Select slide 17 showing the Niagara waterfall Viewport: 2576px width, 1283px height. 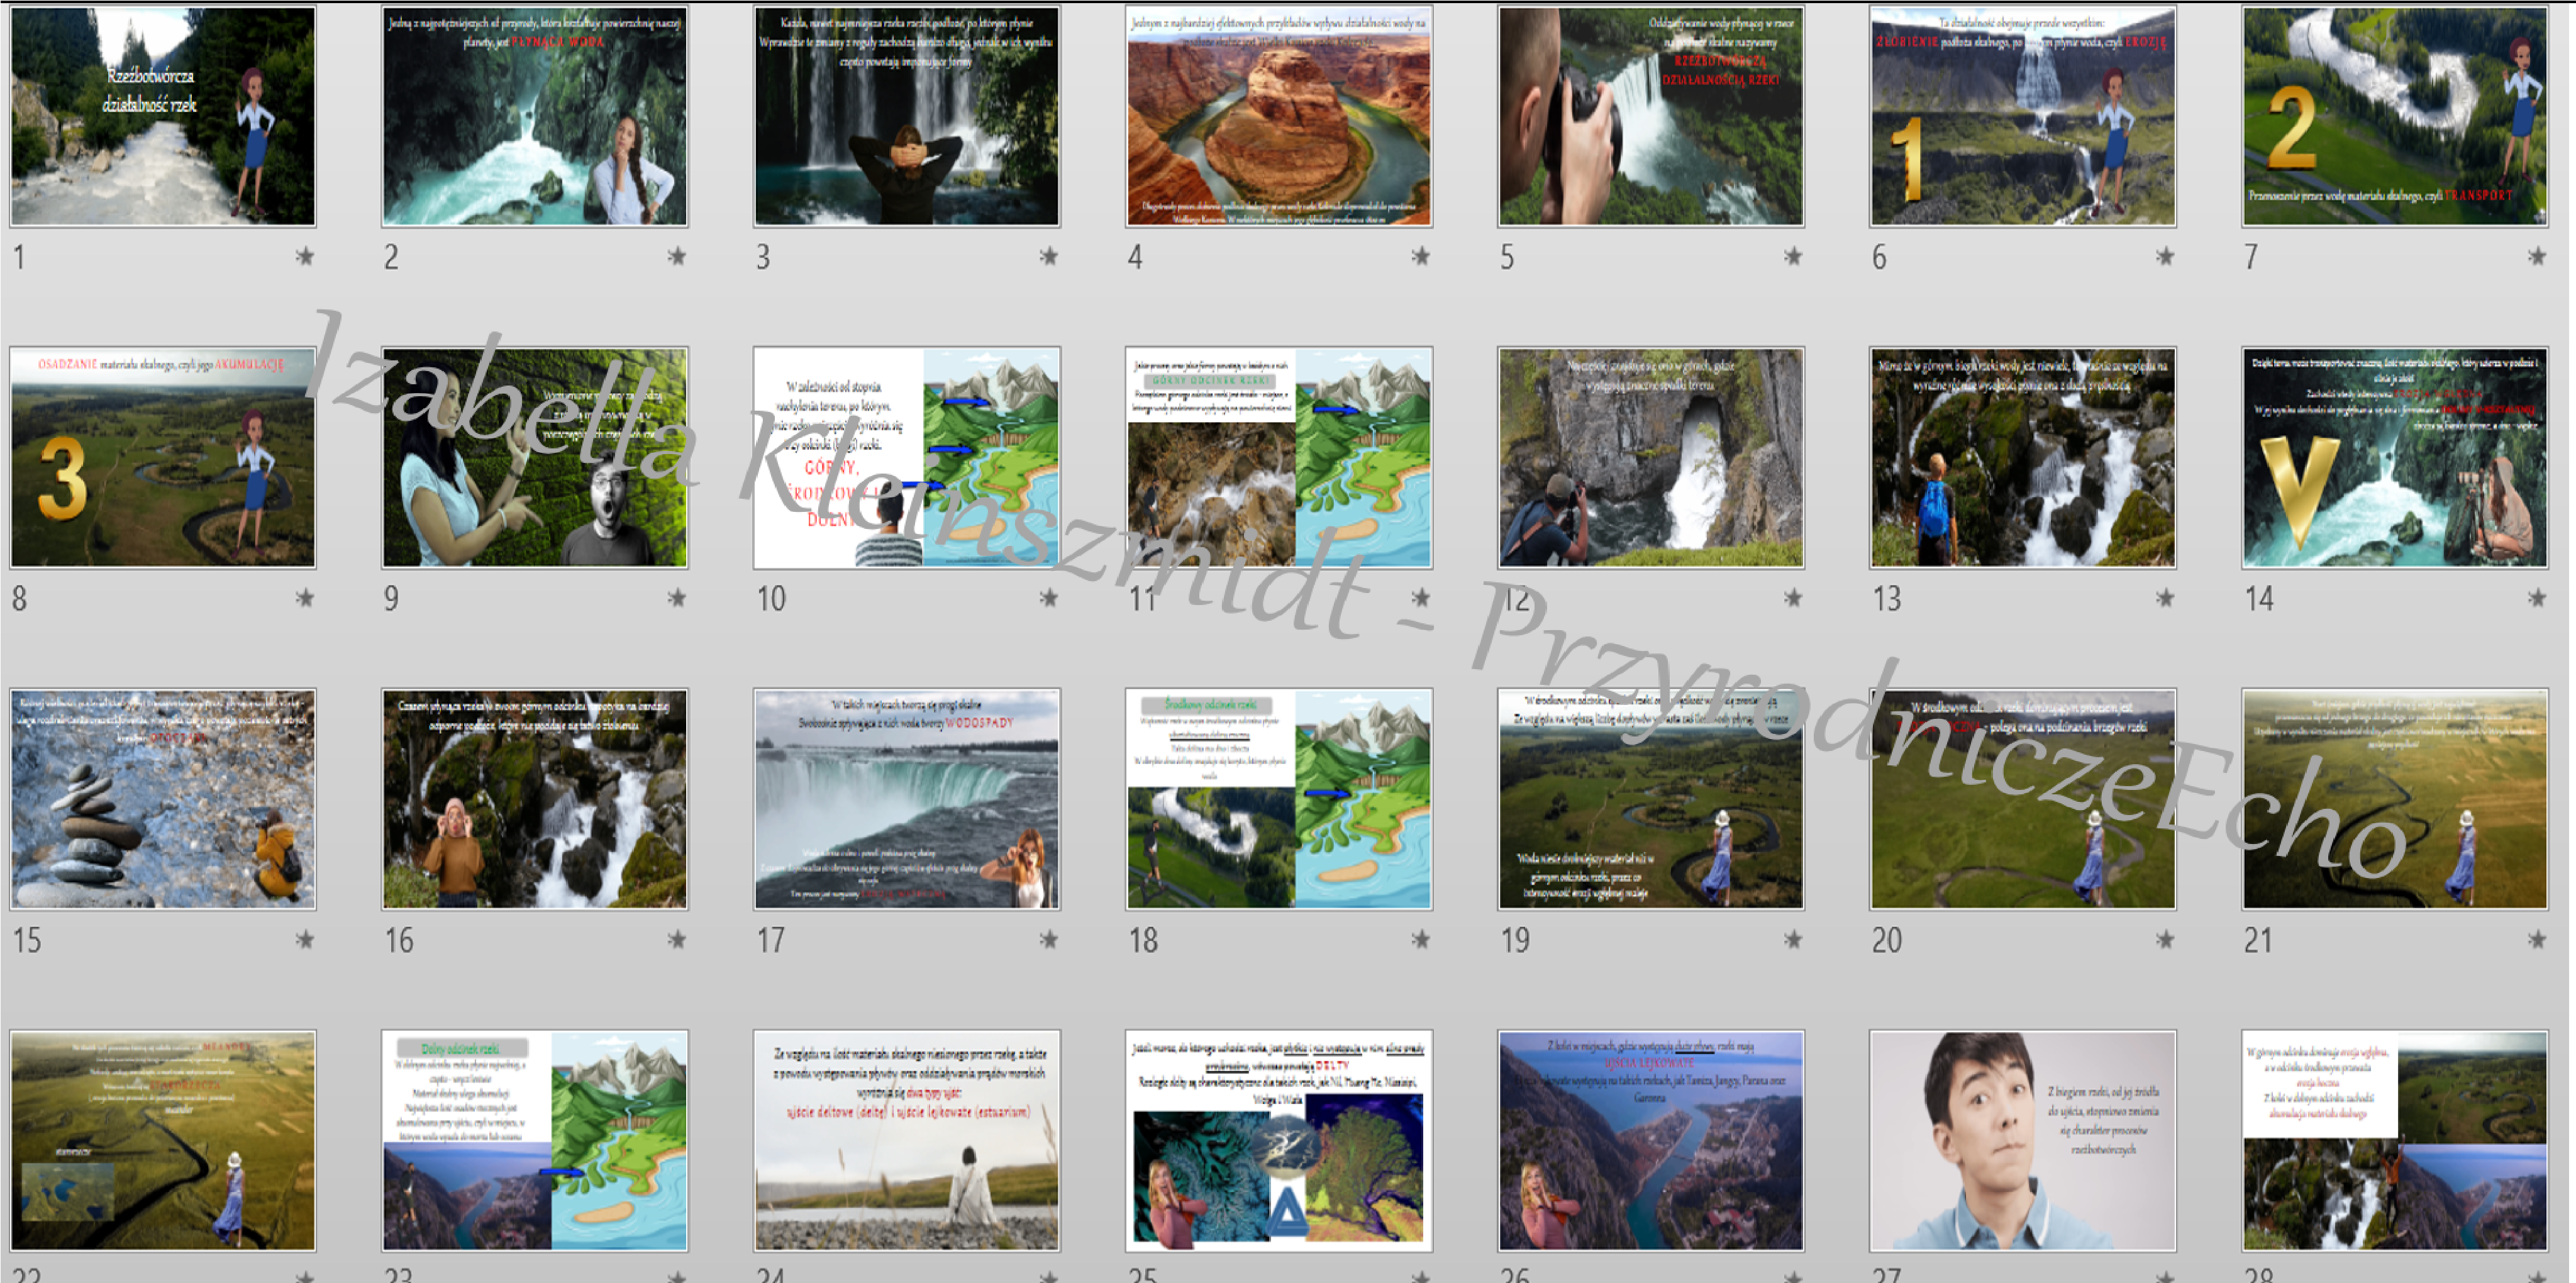coord(906,799)
